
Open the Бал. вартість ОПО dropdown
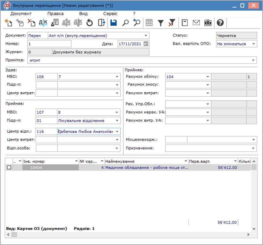(x=254, y=44)
